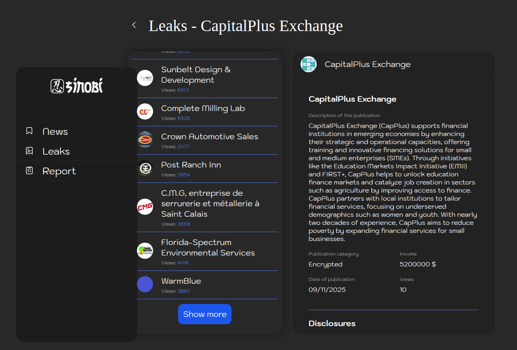Open the C.M.G, entreprise de serrurerie entry
Image resolution: width=517 pixels, height=350 pixels.
point(210,203)
